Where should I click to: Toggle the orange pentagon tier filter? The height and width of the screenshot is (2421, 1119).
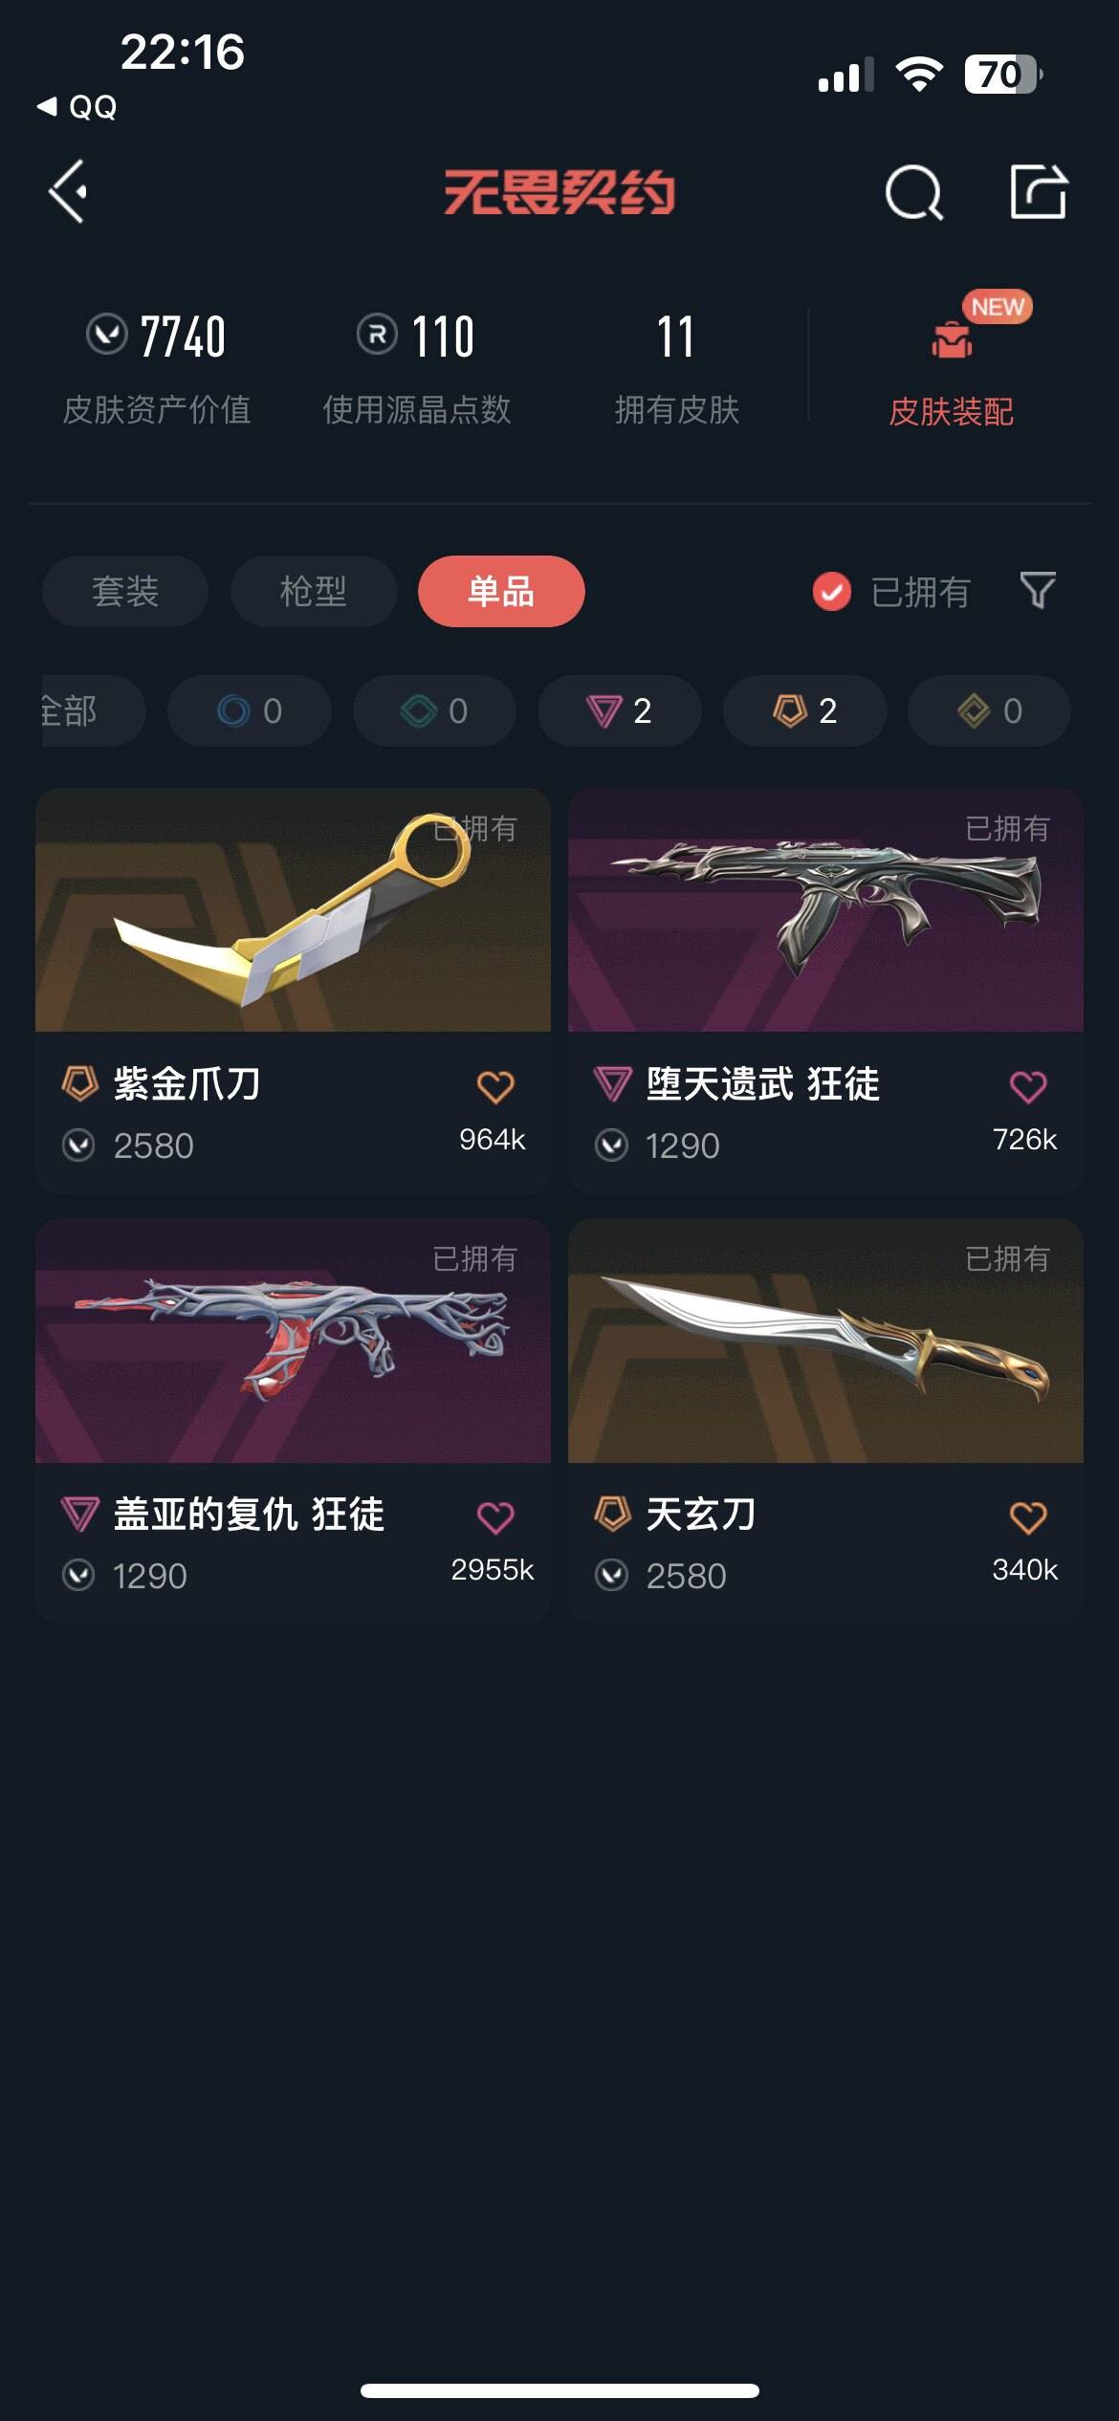(804, 710)
